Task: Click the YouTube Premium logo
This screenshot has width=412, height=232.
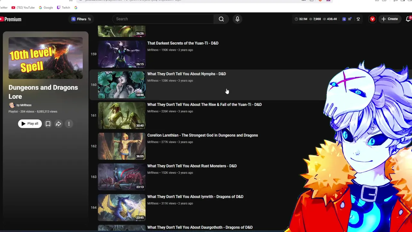Action: 11,19
